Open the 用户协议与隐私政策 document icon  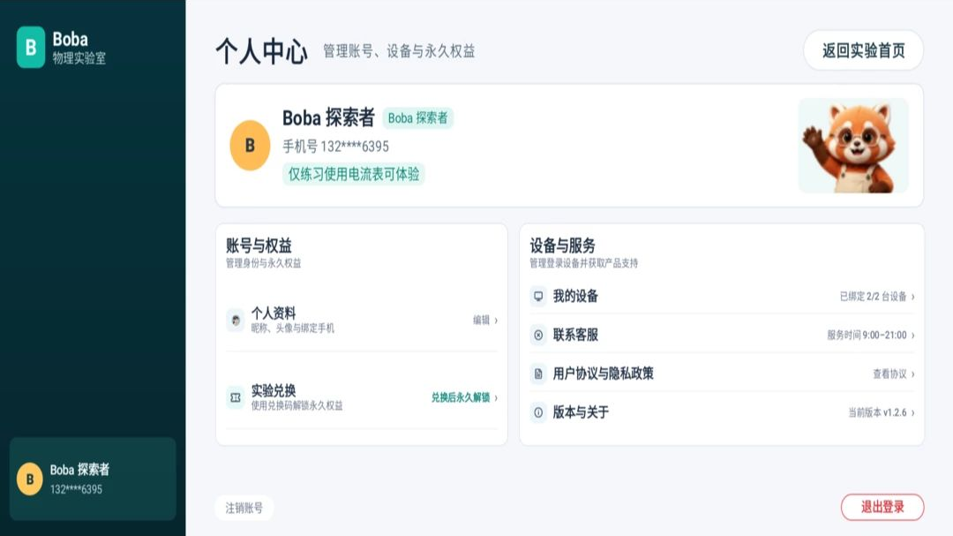point(538,374)
